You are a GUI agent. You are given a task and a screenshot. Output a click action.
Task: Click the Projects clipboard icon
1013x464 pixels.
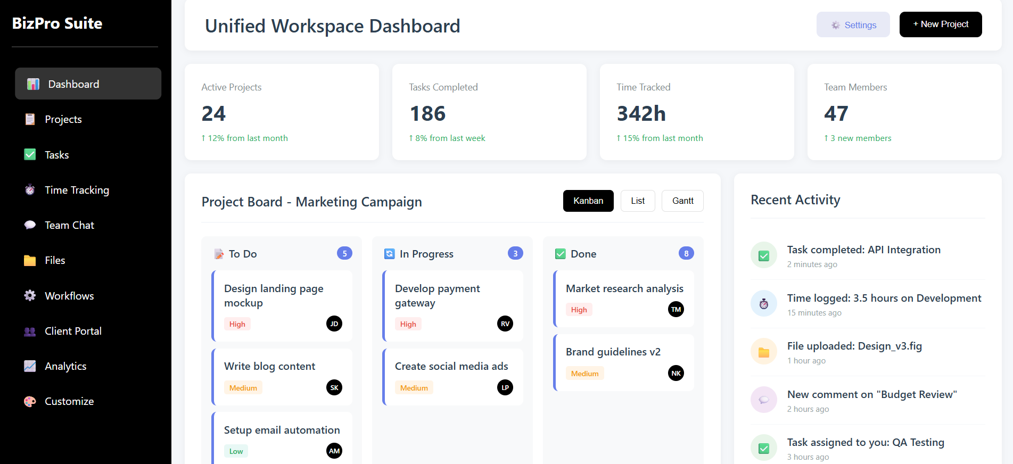30,119
